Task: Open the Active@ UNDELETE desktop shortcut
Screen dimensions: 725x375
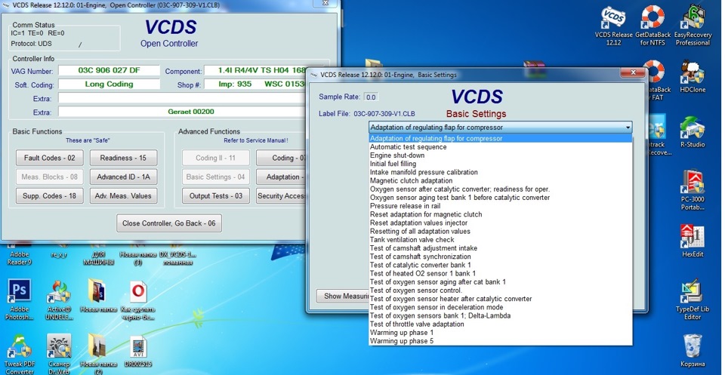Action: 59,300
